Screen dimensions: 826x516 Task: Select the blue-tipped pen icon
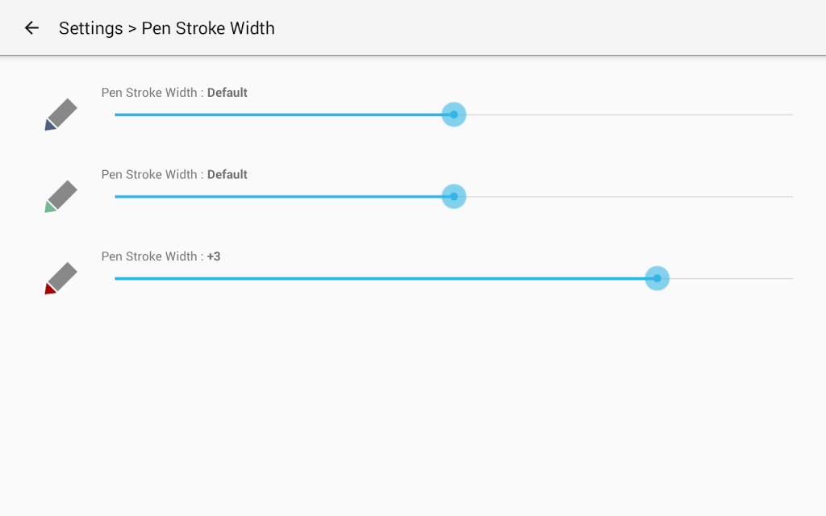click(x=61, y=114)
